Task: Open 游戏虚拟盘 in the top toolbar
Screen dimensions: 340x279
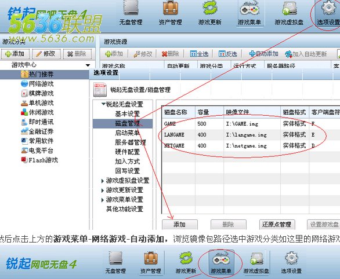Action: pos(289,13)
